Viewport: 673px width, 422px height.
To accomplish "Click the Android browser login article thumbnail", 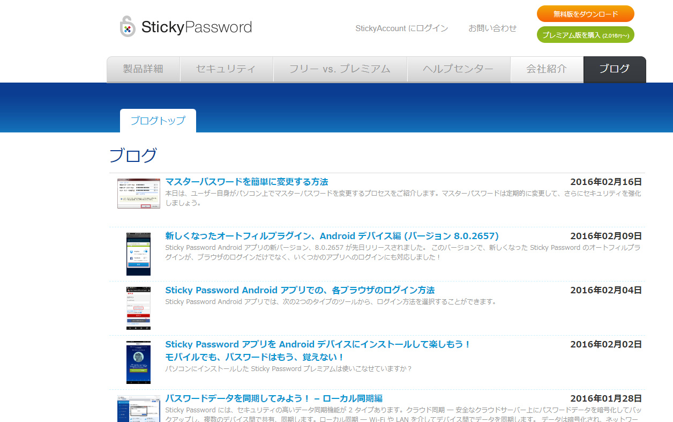I will (x=138, y=308).
